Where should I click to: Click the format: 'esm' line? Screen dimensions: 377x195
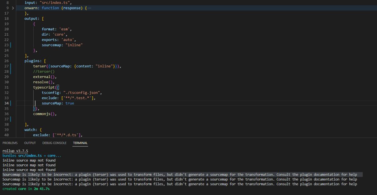pos(57,29)
